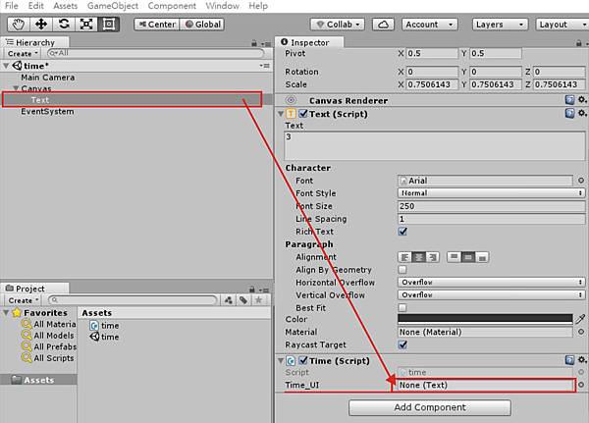
Task: Select the Move tool
Action: pos(41,25)
